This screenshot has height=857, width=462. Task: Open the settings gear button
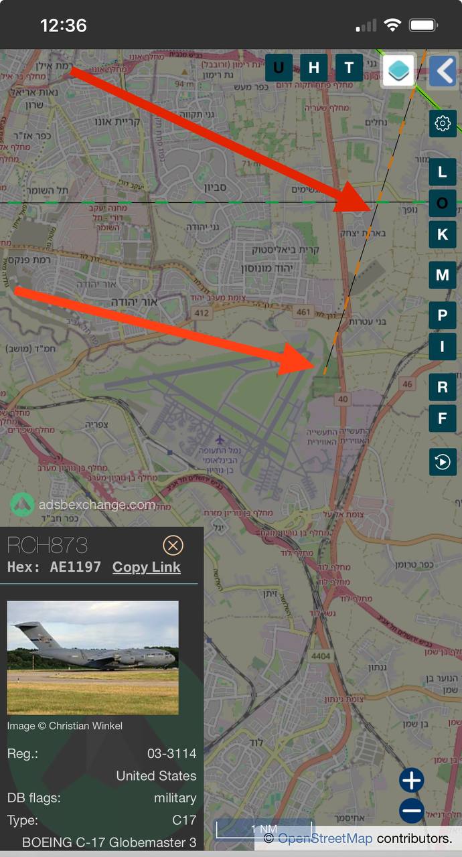443,124
